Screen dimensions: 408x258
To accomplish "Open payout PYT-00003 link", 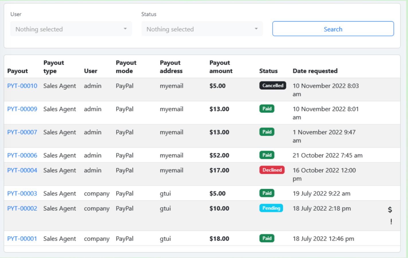I will [22, 193].
